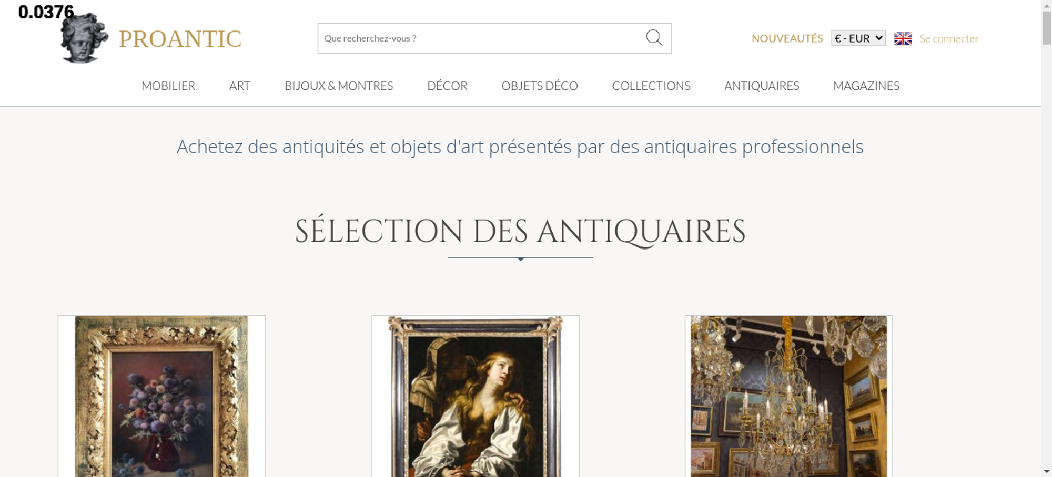This screenshot has width=1052, height=477.
Task: Open the ANTIQUAIRES menu
Action: [762, 86]
